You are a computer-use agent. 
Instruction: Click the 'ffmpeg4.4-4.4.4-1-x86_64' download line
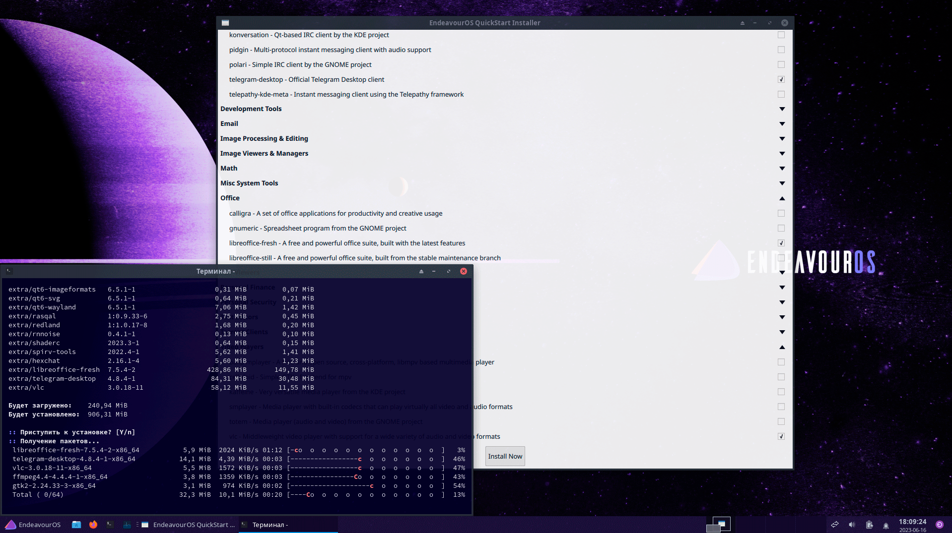tap(239, 477)
